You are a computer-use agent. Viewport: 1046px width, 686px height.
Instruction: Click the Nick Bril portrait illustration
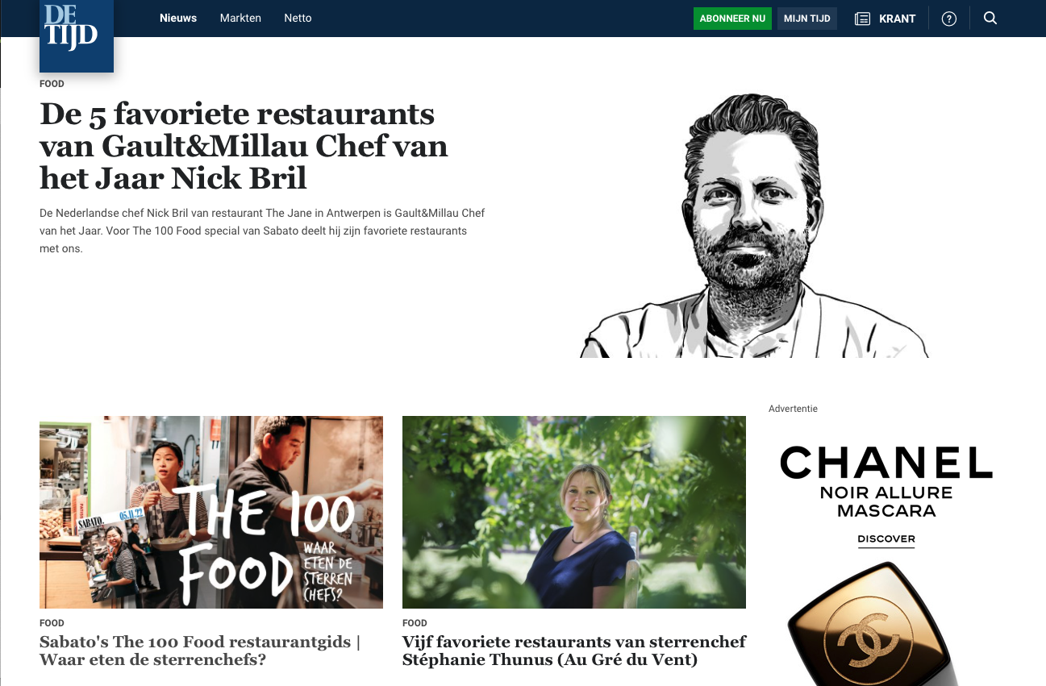click(754, 225)
